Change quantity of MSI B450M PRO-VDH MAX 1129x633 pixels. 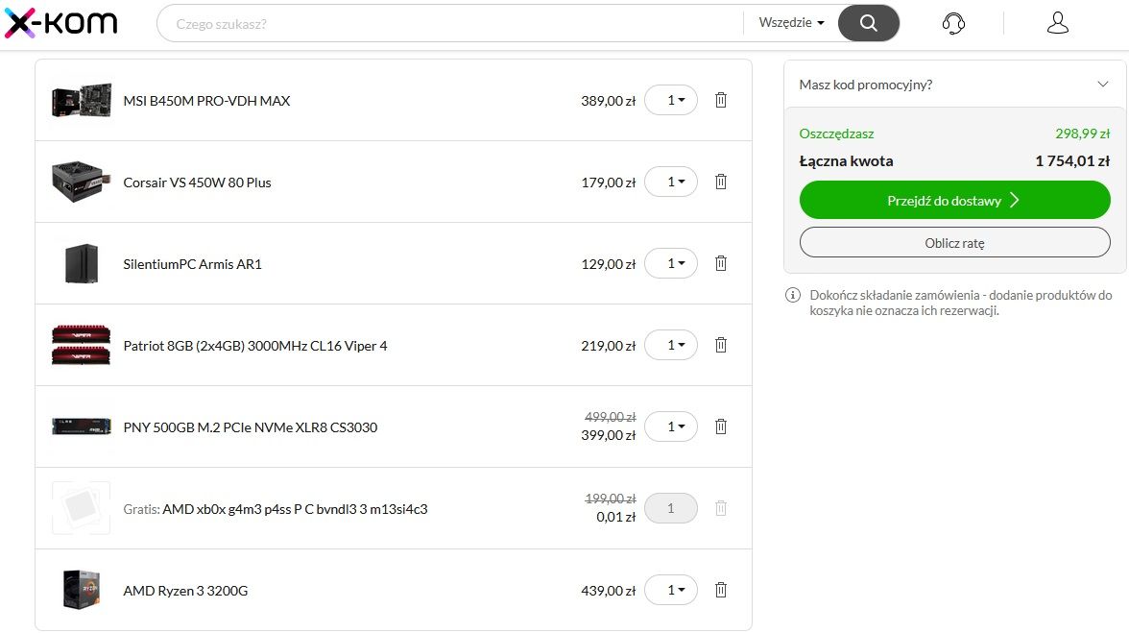point(671,100)
